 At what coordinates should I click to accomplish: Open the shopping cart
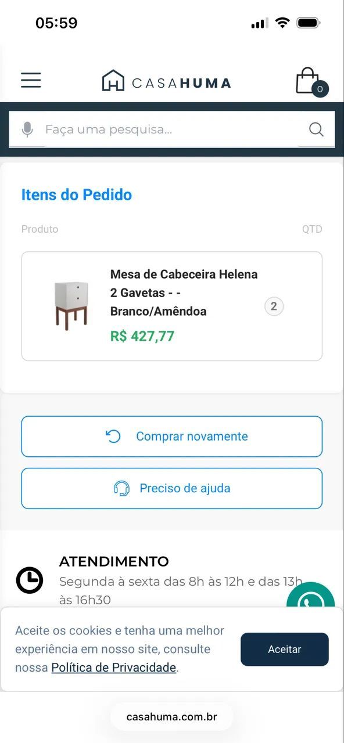pyautogui.click(x=309, y=80)
